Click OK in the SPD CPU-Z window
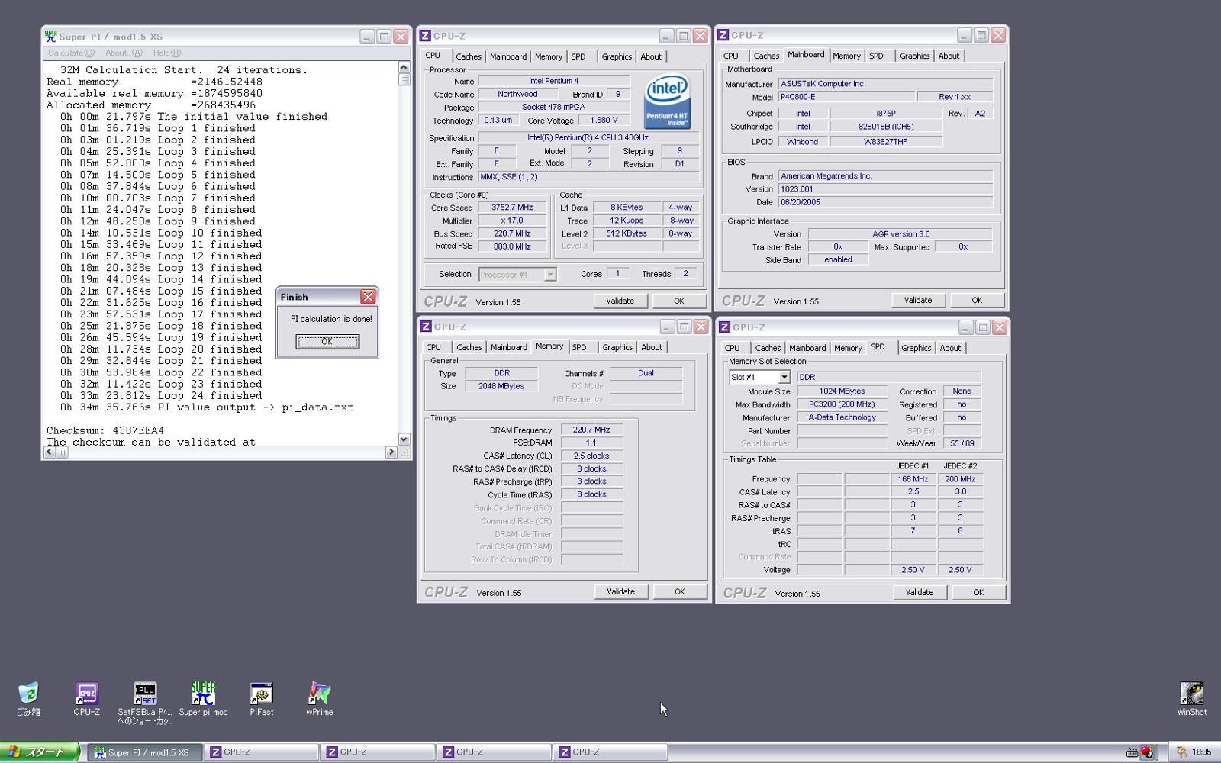Screen dimensions: 1221x763 click(x=978, y=592)
